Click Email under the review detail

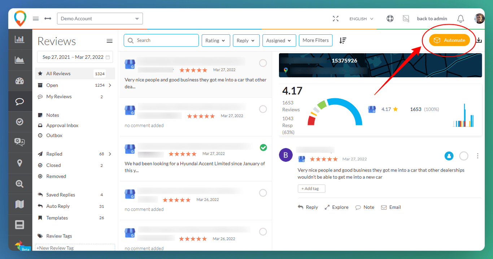[391, 207]
